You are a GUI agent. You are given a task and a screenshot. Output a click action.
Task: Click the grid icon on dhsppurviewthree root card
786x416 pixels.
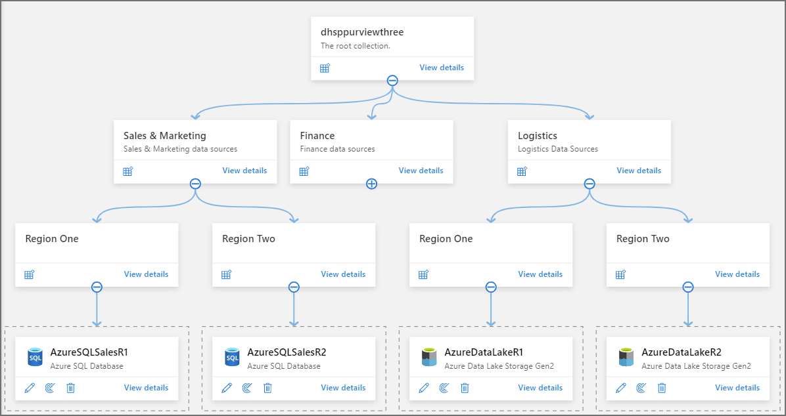[325, 68]
